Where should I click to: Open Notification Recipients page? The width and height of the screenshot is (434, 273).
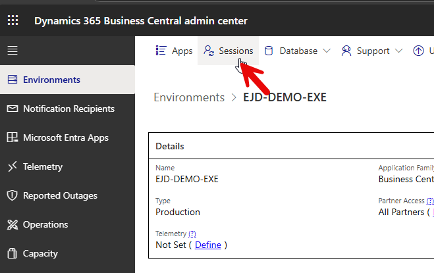coord(67,109)
